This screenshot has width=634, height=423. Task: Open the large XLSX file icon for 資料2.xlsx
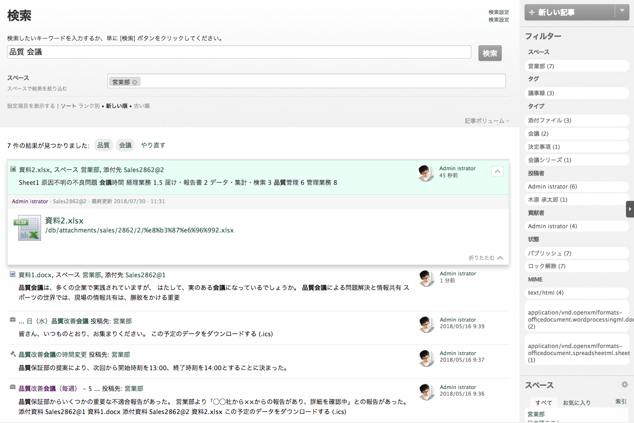click(x=27, y=228)
